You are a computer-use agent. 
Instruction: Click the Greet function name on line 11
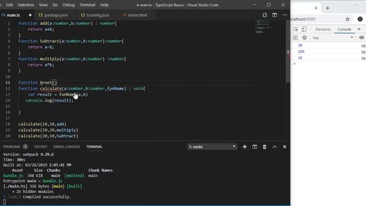click(46, 82)
